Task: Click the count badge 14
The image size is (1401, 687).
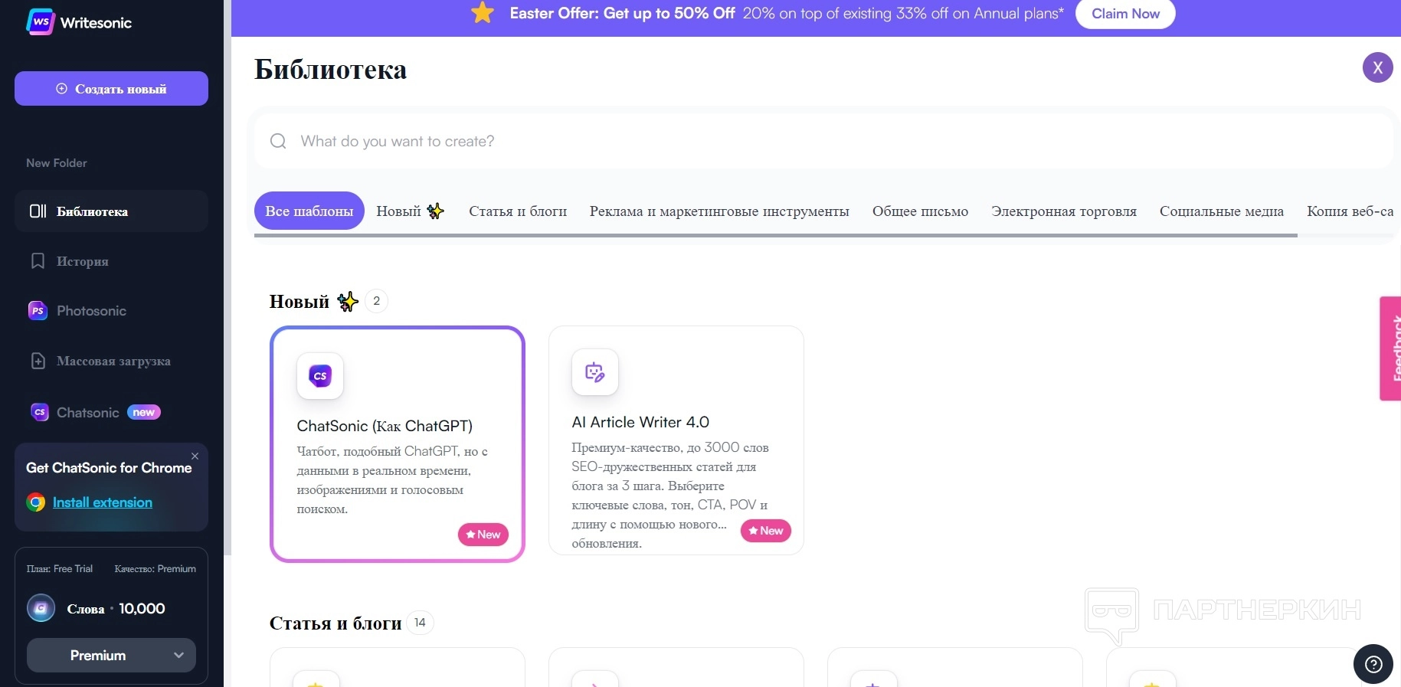Action: pyautogui.click(x=420, y=623)
